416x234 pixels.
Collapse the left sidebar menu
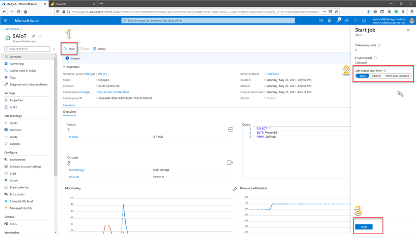click(x=54, y=49)
